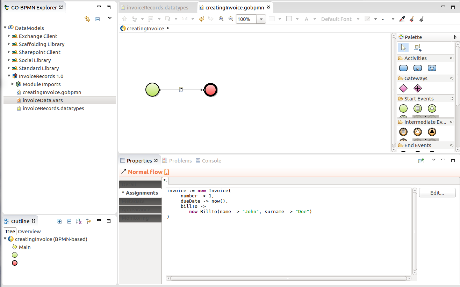
Task: Open the Properties view menu arrow
Action: click(434, 159)
